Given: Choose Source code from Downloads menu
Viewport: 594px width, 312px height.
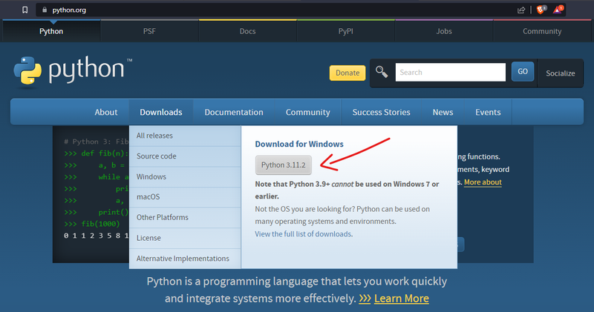Looking at the screenshot, I should [185, 156].
